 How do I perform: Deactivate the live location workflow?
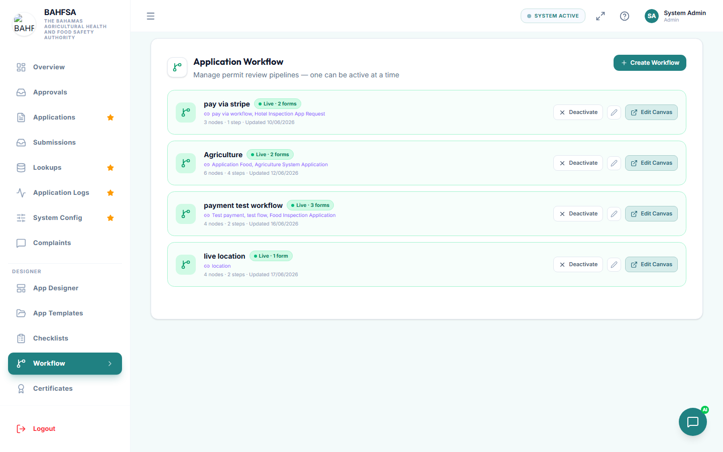pyautogui.click(x=578, y=265)
